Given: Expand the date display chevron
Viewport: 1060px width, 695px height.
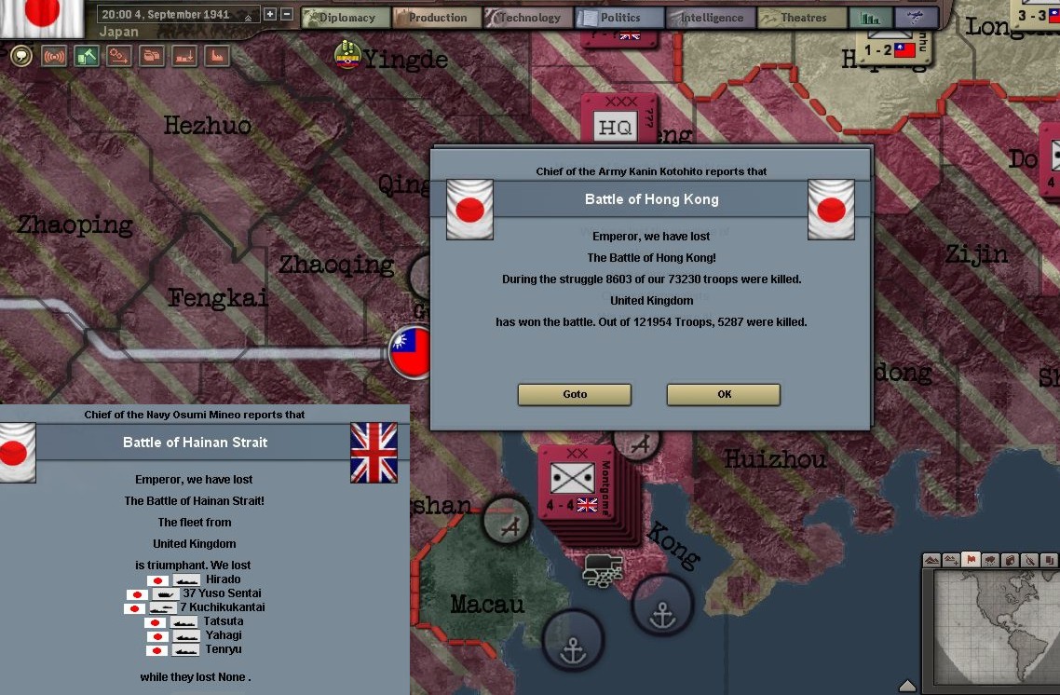Looking at the screenshot, I should click(249, 16).
